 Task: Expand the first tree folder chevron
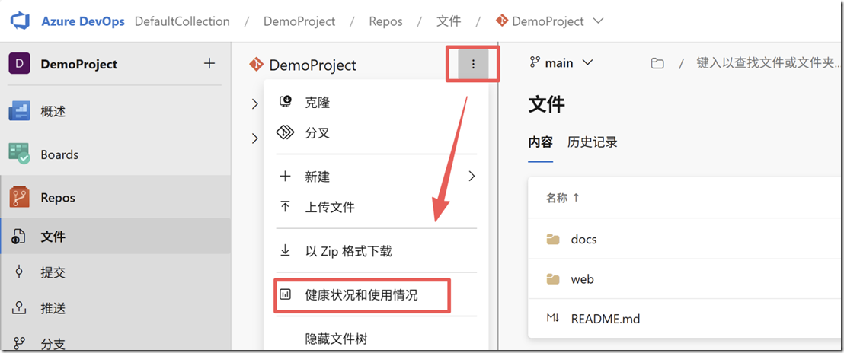coord(254,104)
